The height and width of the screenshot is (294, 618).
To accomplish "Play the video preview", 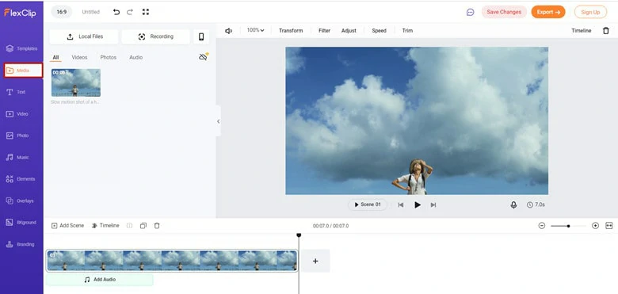I will click(418, 205).
